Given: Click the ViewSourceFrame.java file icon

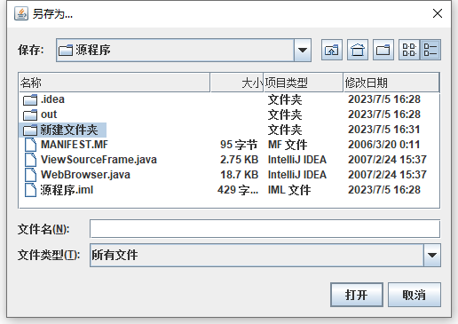Looking at the screenshot, I should [31, 160].
